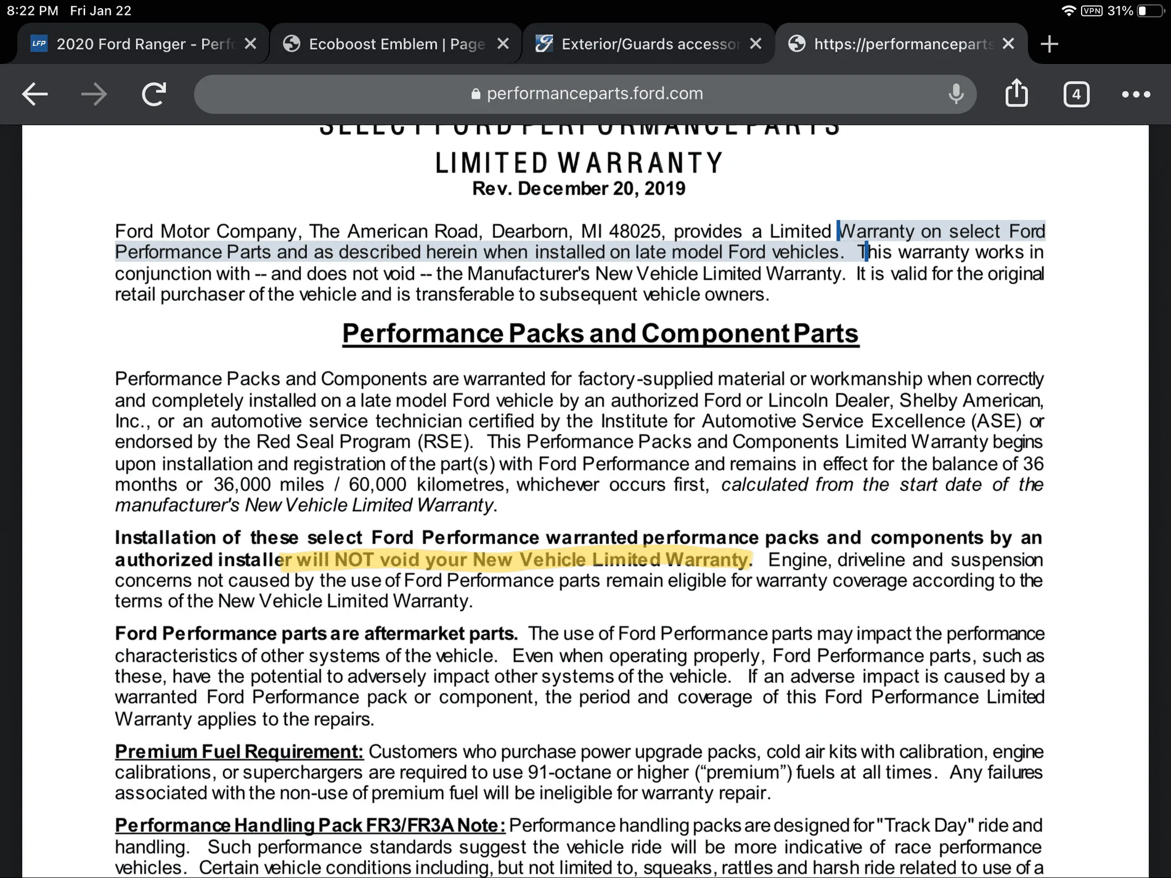
Task: Switch to the Ecoboost Emblem tab
Action: tap(396, 44)
